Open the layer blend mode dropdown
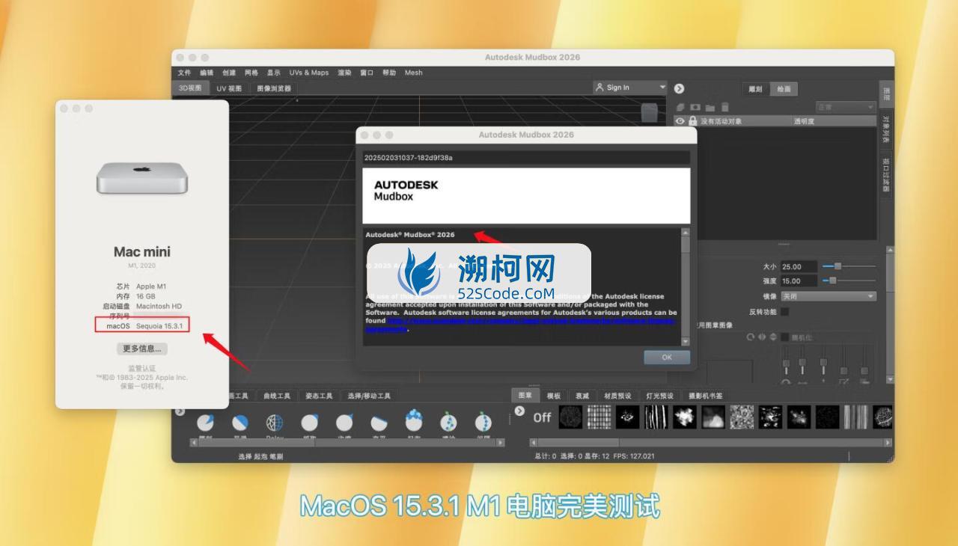Image resolution: width=958 pixels, height=546 pixels. coord(845,108)
